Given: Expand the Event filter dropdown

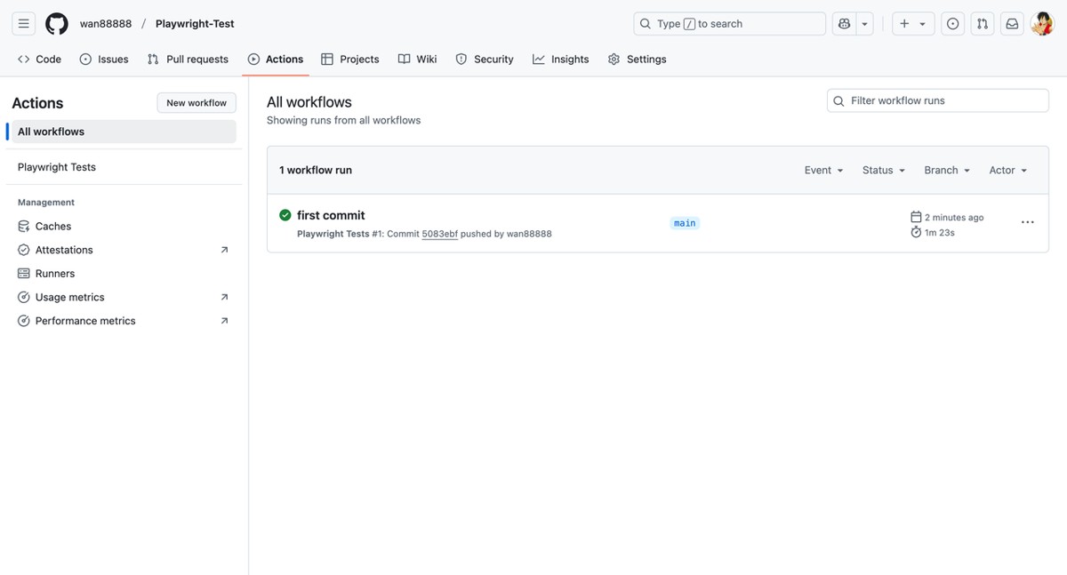Looking at the screenshot, I should [x=823, y=171].
